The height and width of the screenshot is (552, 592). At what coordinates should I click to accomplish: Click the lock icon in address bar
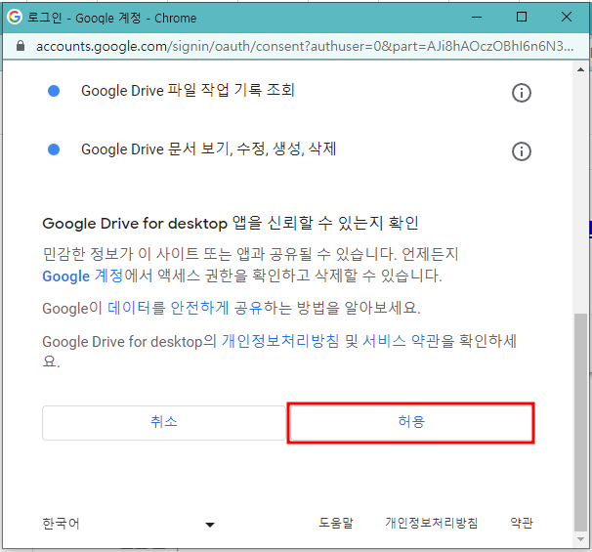pyautogui.click(x=21, y=46)
